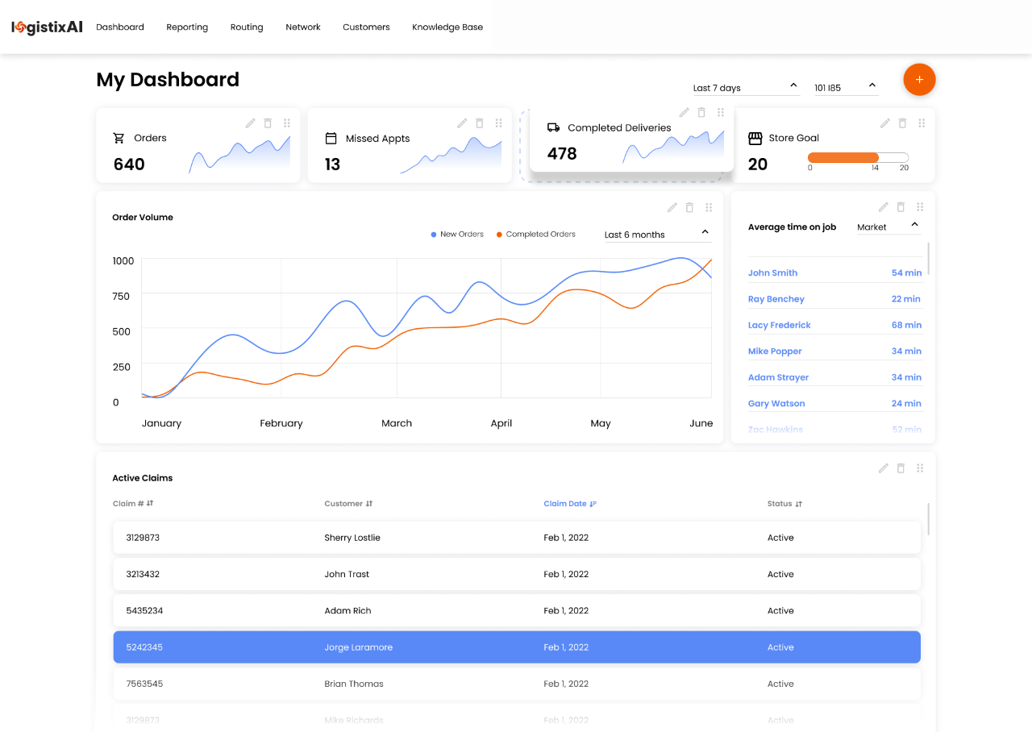Screen dimensions: 1032x732
Task: Delete the Average time on job widget
Action: (x=901, y=207)
